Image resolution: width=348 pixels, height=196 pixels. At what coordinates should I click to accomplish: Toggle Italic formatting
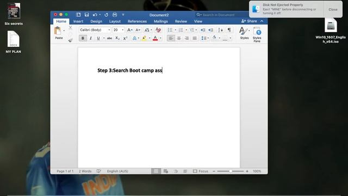click(91, 38)
